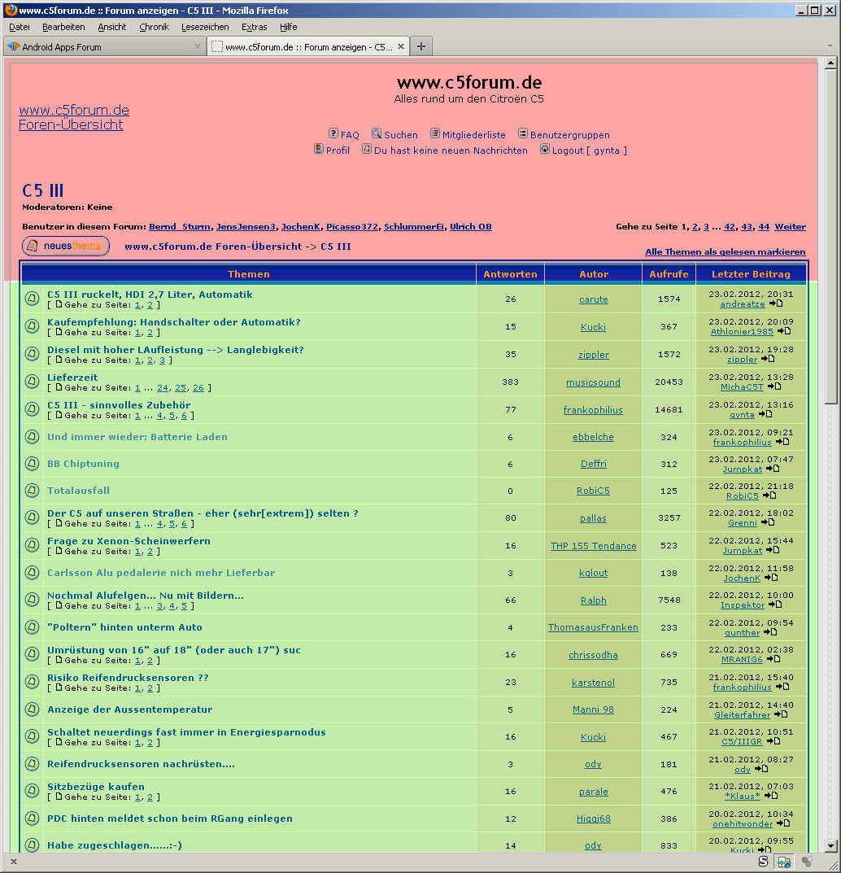This screenshot has height=873, width=841.
Task: Go to page 44 of the forum
Action: [764, 227]
